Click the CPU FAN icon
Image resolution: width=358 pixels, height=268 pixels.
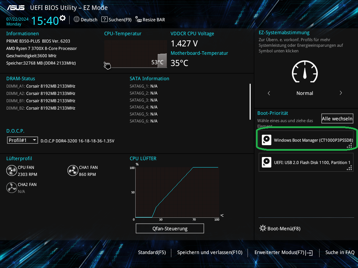click(x=12, y=171)
